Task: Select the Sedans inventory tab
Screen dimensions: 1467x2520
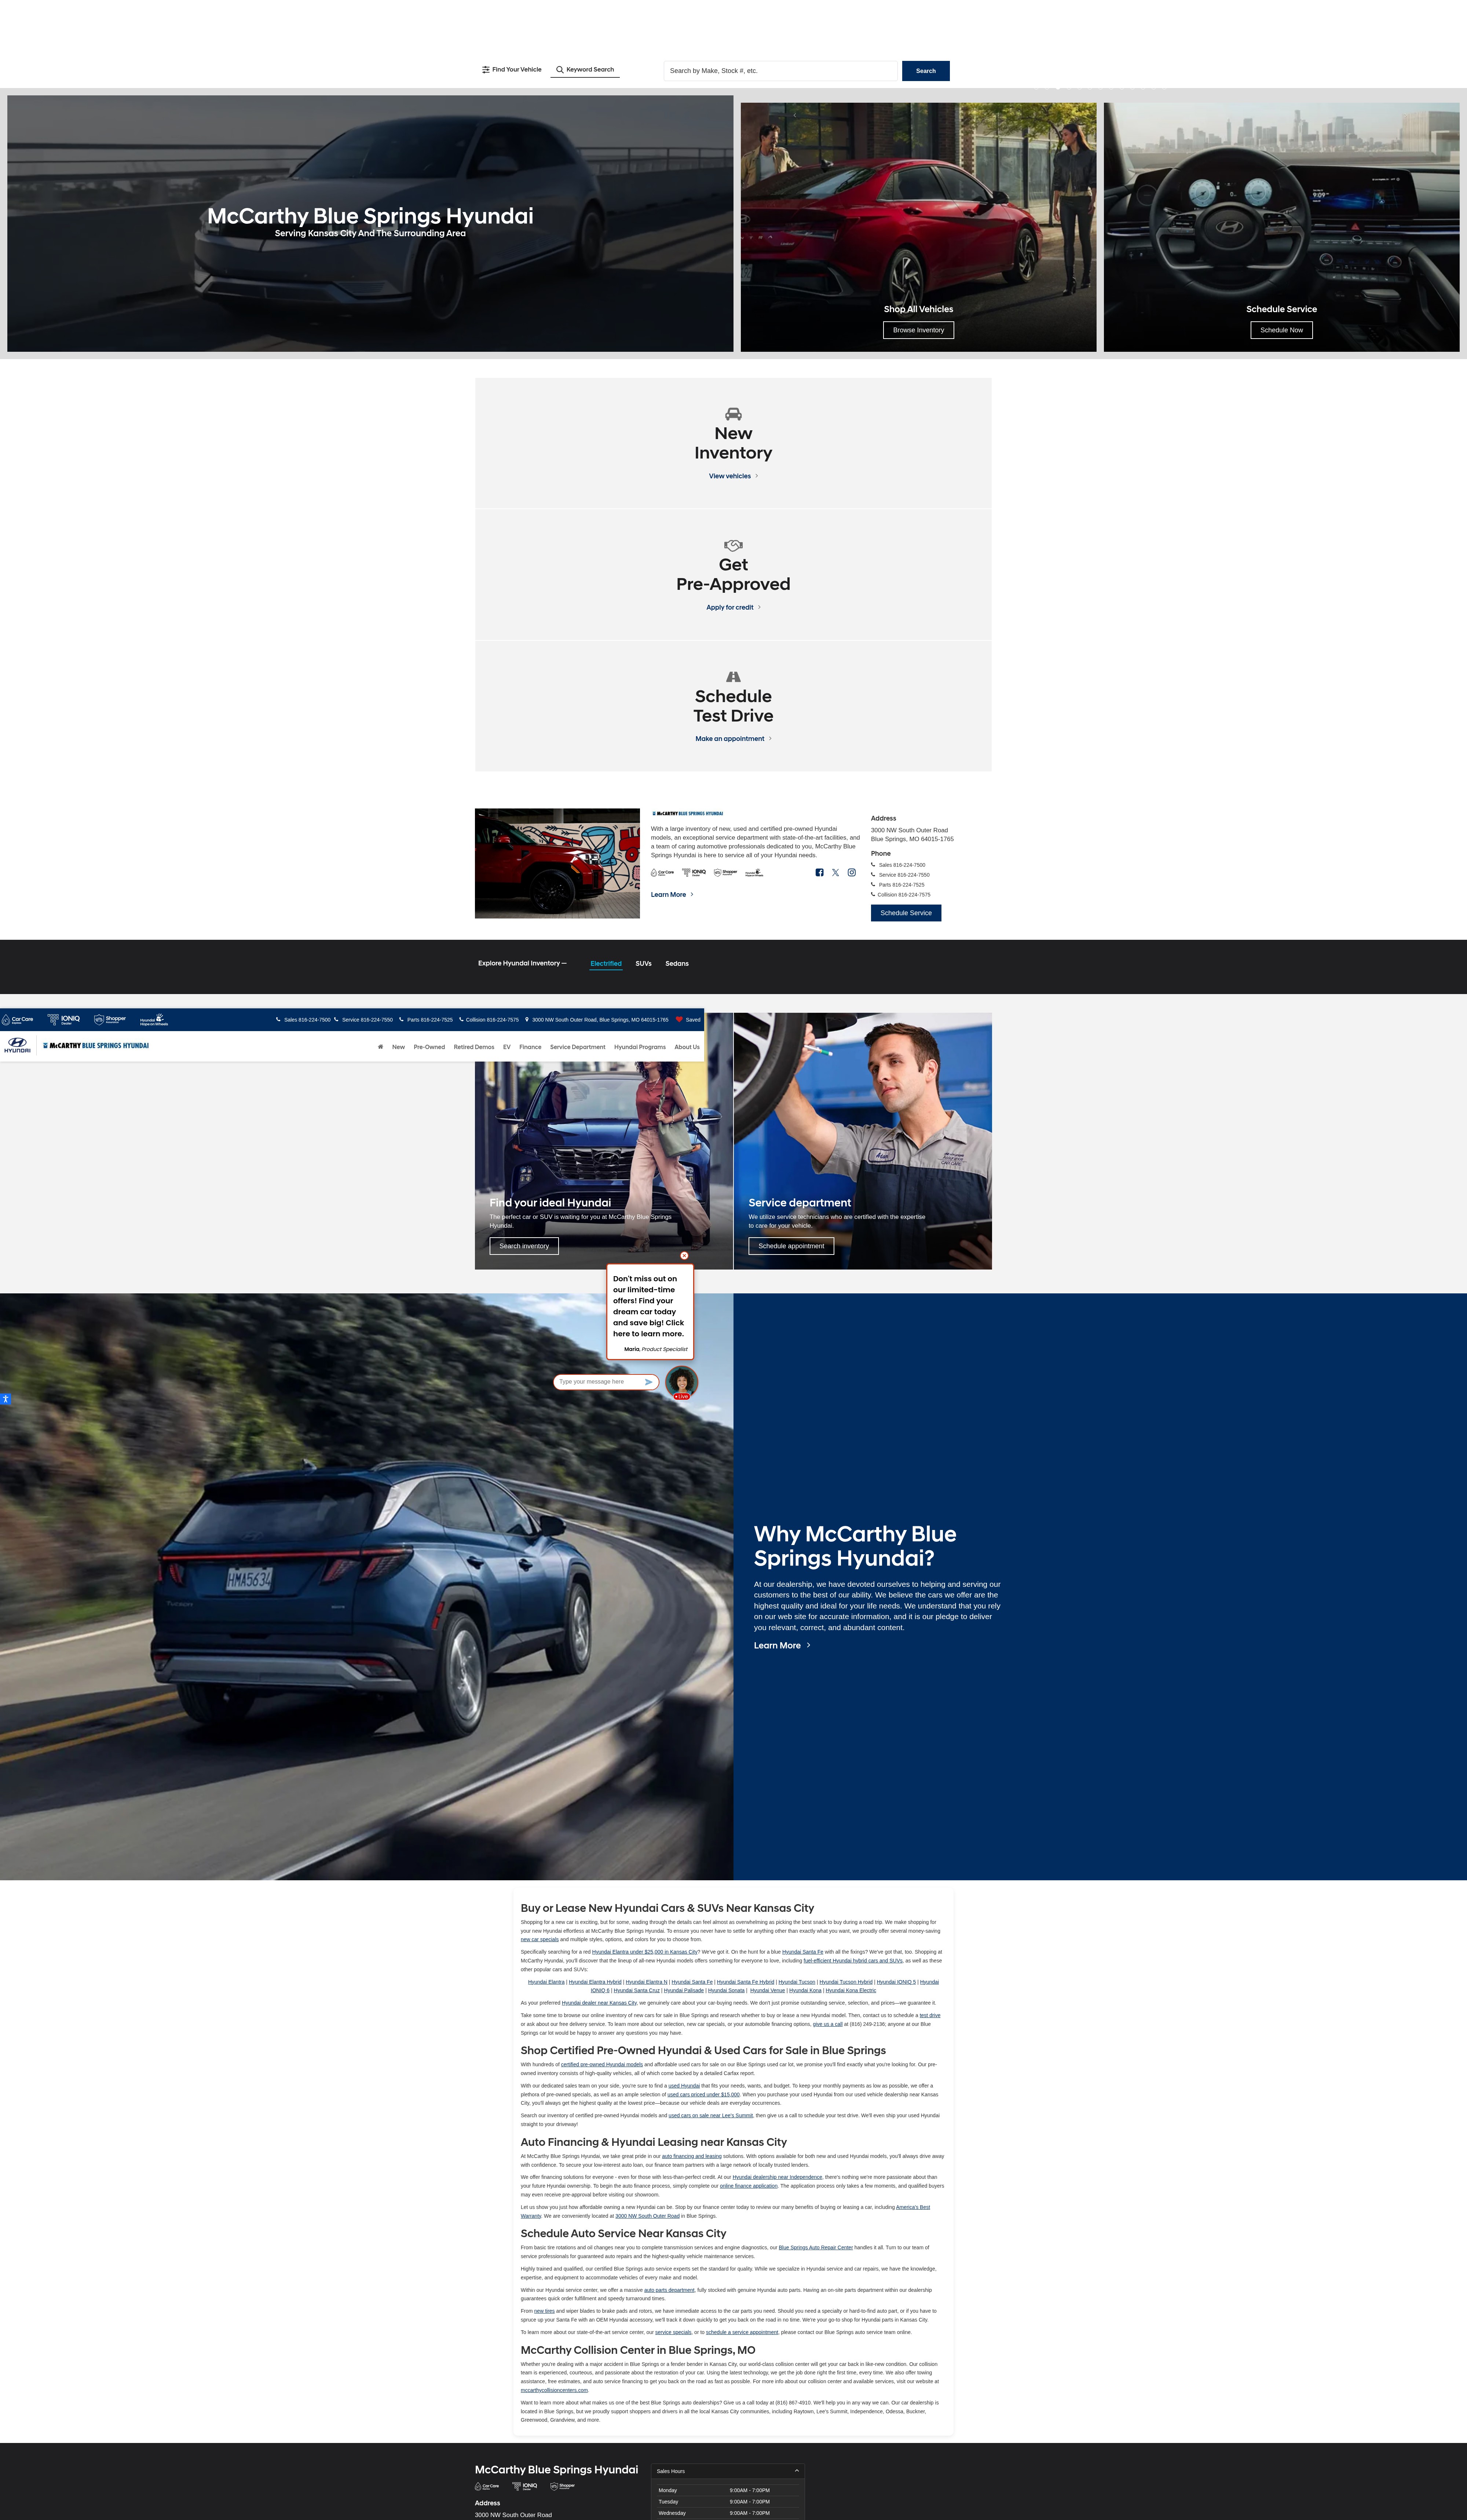Action: (677, 964)
